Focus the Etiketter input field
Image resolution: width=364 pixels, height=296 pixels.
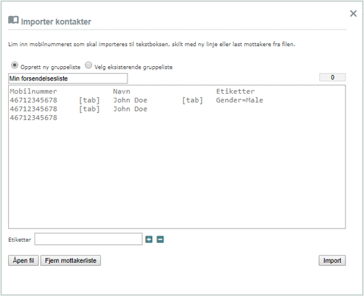[x=88, y=239]
